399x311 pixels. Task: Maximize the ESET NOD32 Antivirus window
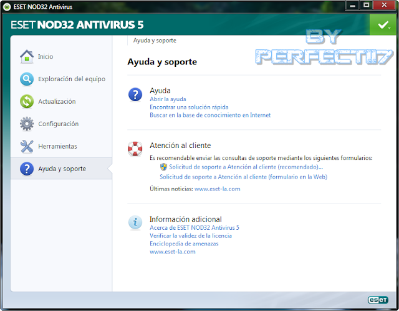pos(366,6)
